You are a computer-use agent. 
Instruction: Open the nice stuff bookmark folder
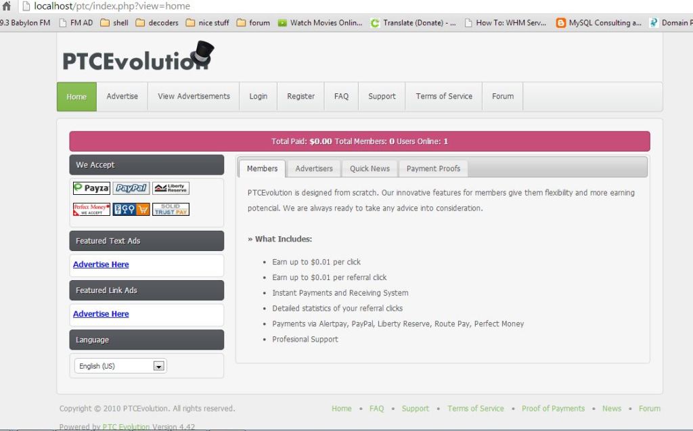click(207, 22)
